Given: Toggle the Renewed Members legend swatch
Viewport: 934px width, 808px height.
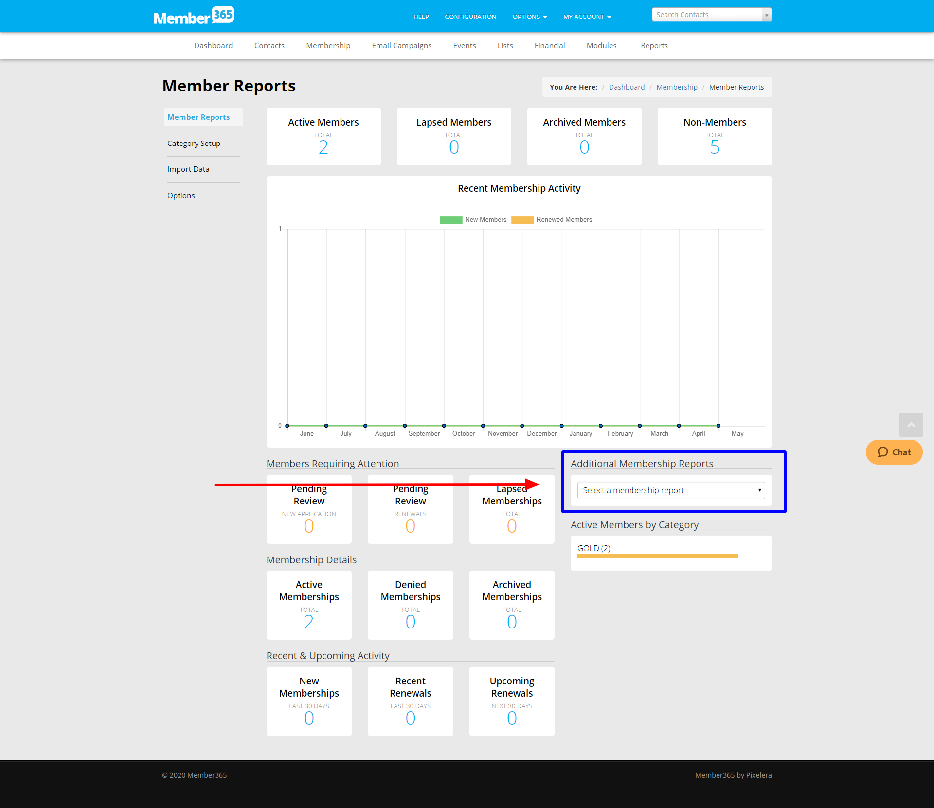Looking at the screenshot, I should (x=522, y=220).
